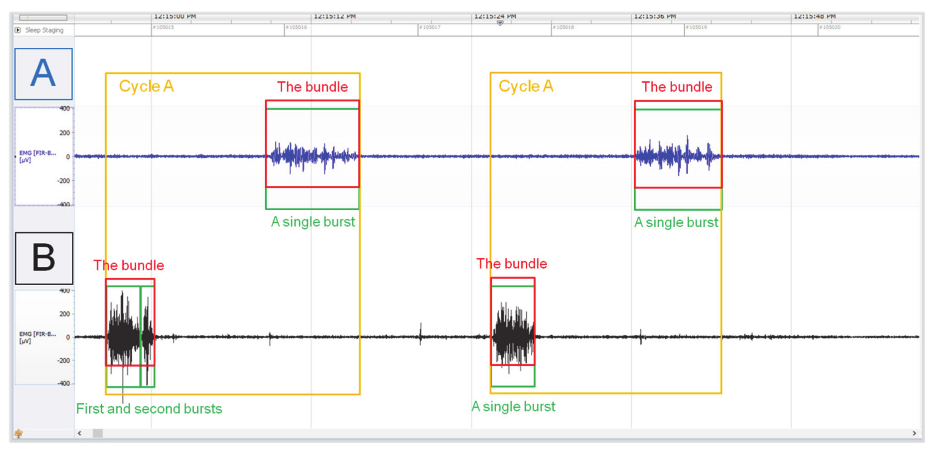Image resolution: width=933 pixels, height=452 pixels.
Task: Click the signpost icon at bottom left
Action: [x=19, y=433]
